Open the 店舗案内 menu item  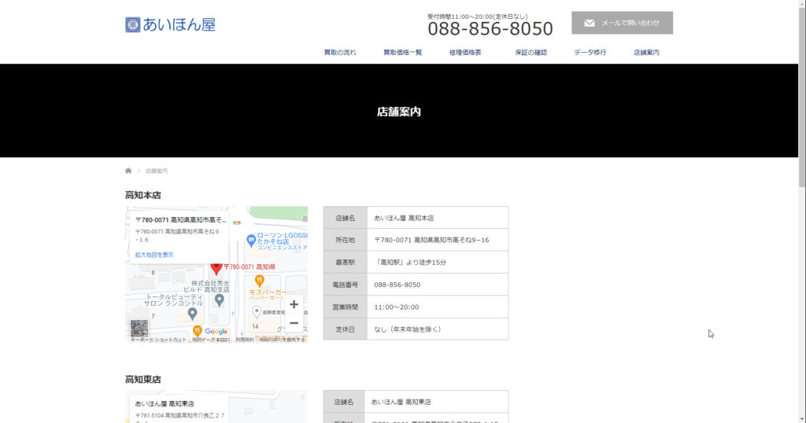646,53
